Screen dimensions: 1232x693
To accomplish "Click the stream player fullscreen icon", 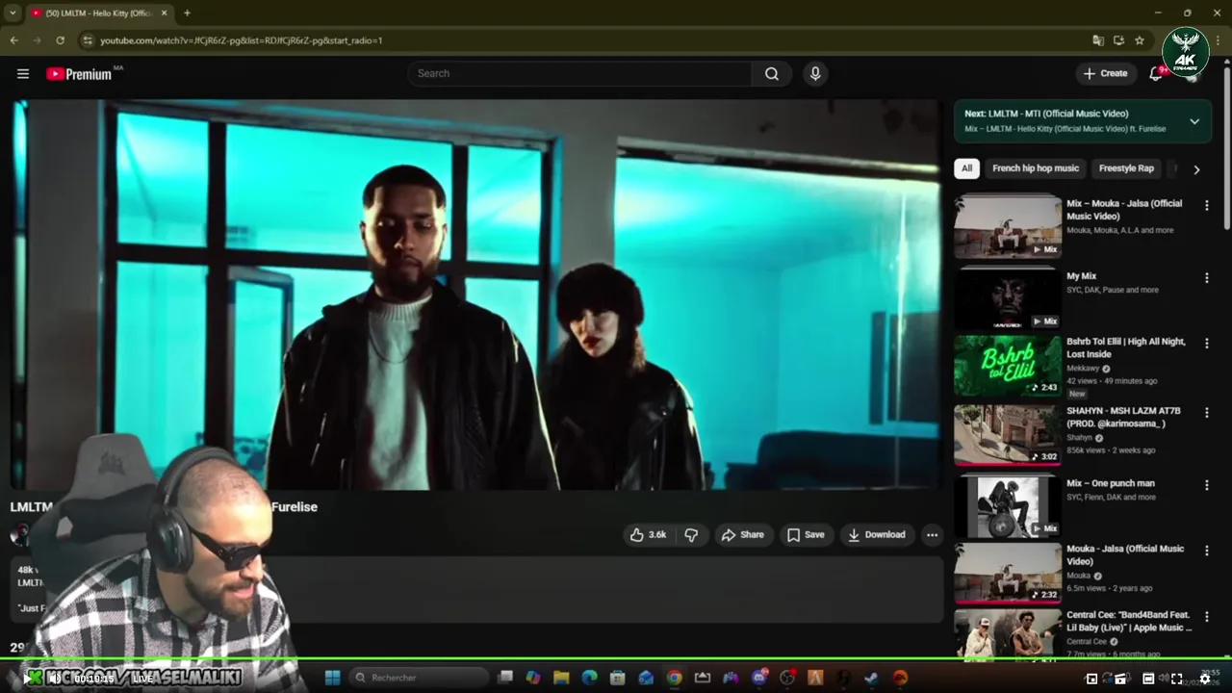I will click(x=1176, y=679).
